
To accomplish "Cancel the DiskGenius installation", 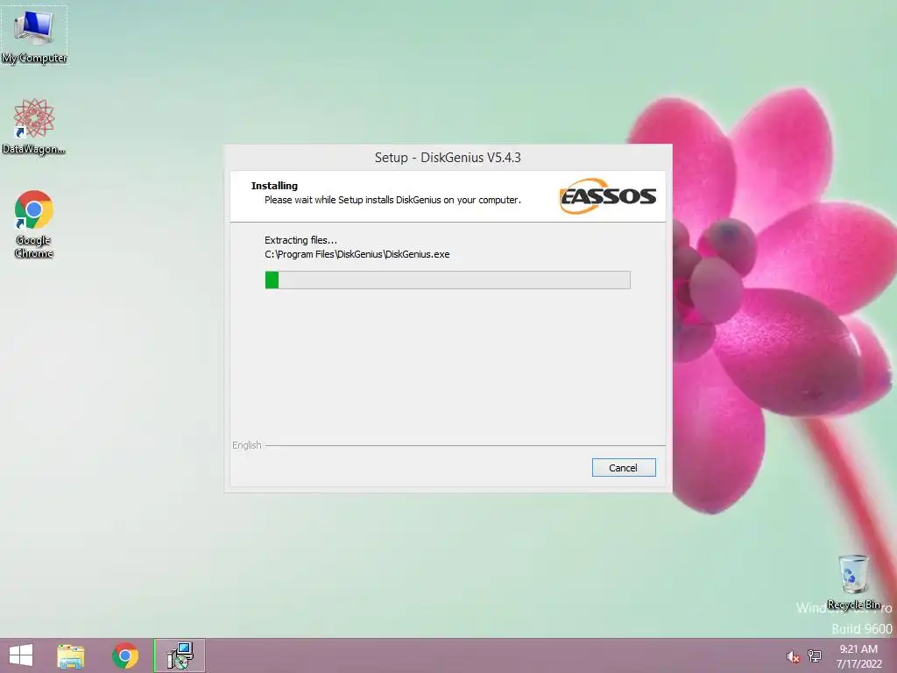I will (624, 468).
